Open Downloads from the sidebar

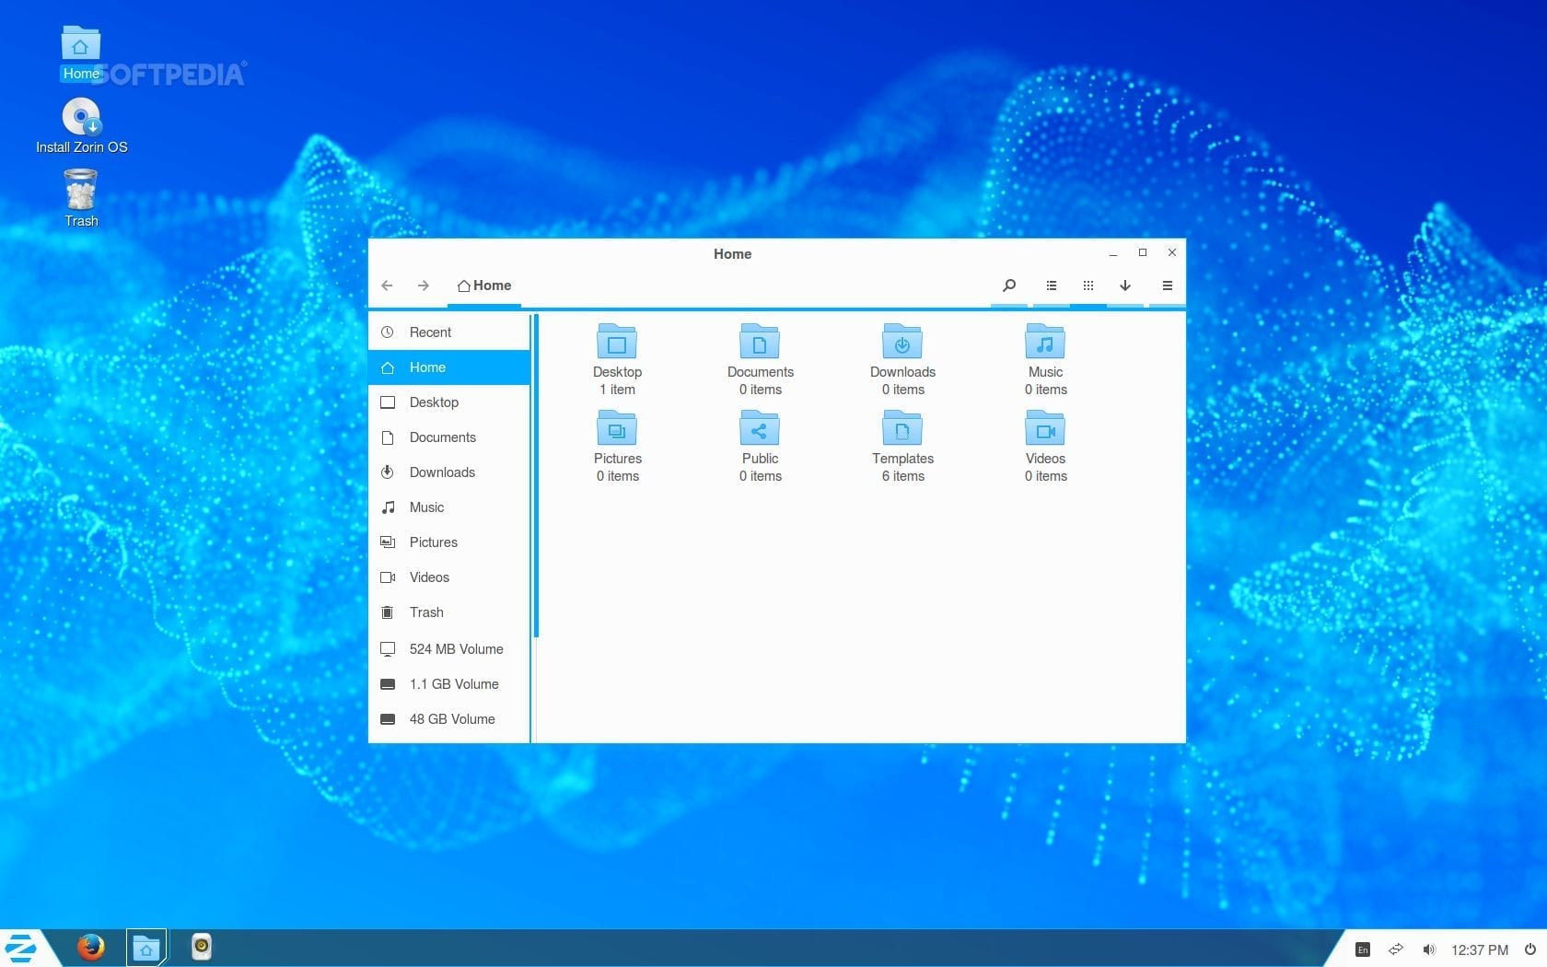(x=442, y=472)
